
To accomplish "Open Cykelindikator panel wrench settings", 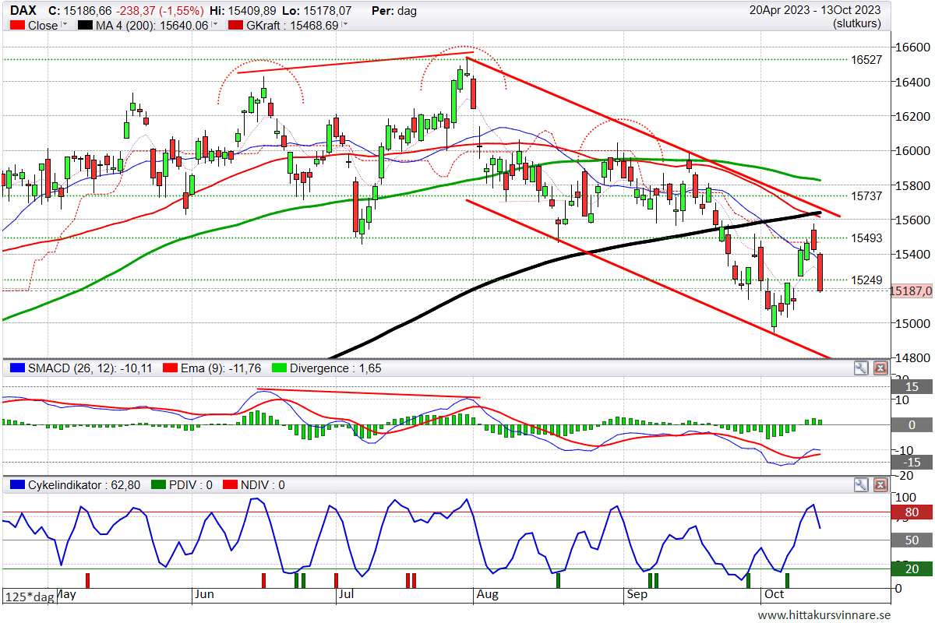I will [861, 485].
